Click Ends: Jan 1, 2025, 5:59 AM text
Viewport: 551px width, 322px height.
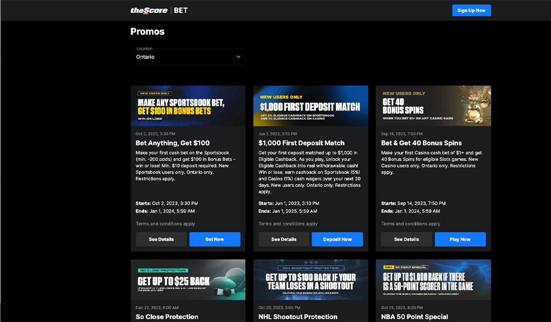[x=288, y=211]
